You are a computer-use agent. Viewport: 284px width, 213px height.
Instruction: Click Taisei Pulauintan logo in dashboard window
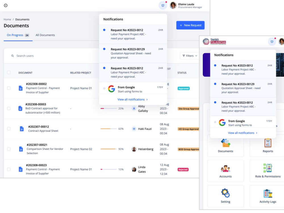(x=214, y=42)
